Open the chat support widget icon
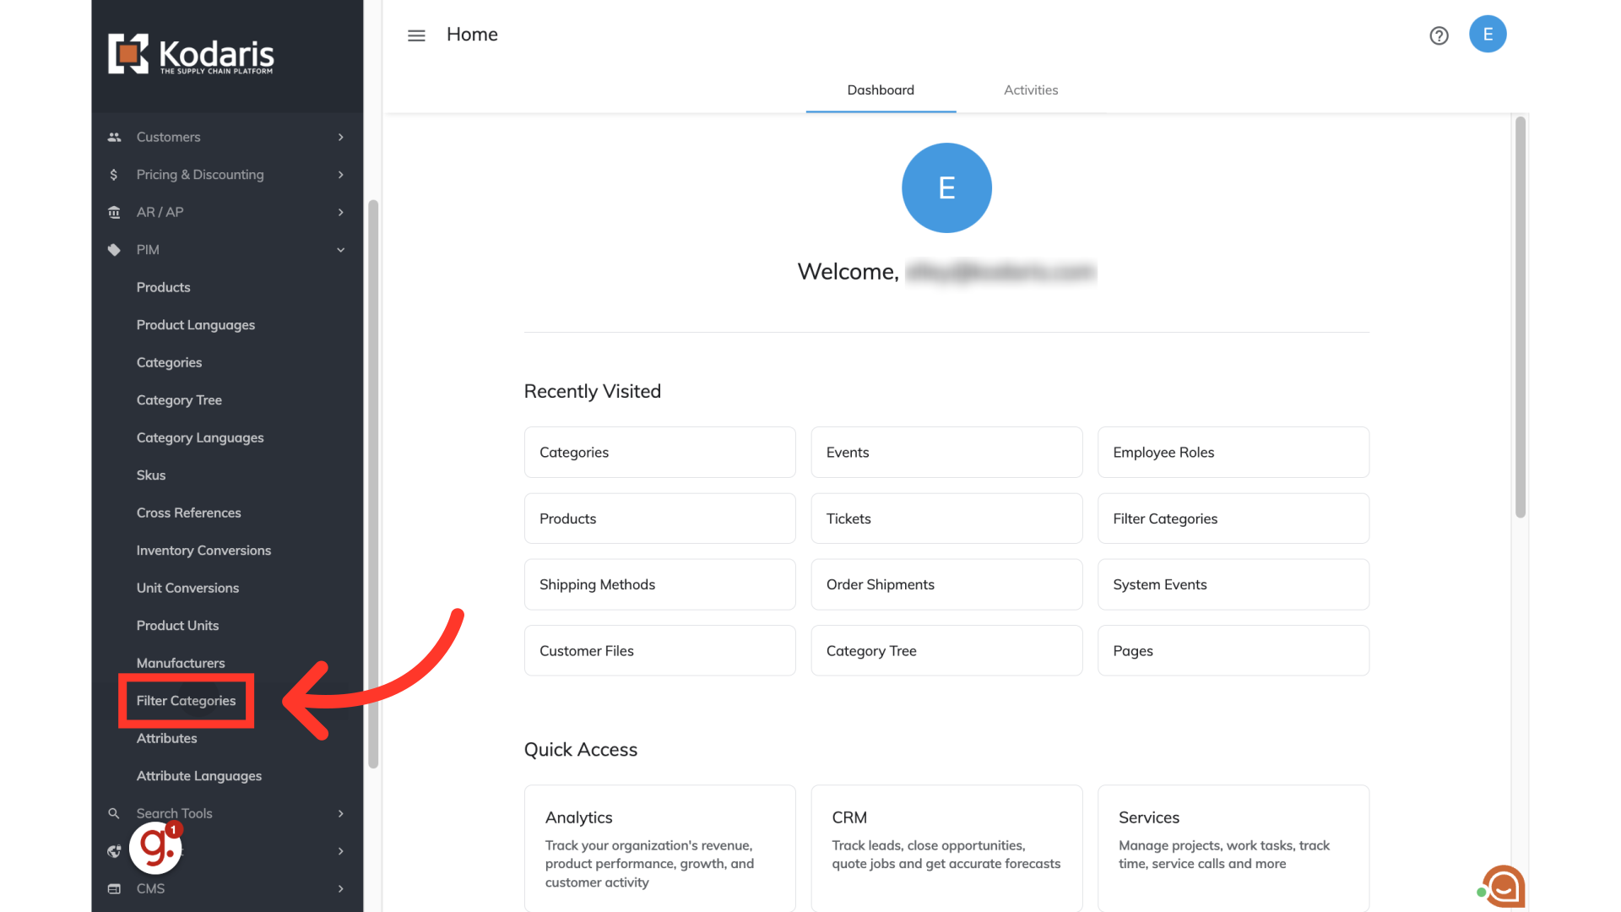Screen dimensions: 1621x912 pos(1504,887)
